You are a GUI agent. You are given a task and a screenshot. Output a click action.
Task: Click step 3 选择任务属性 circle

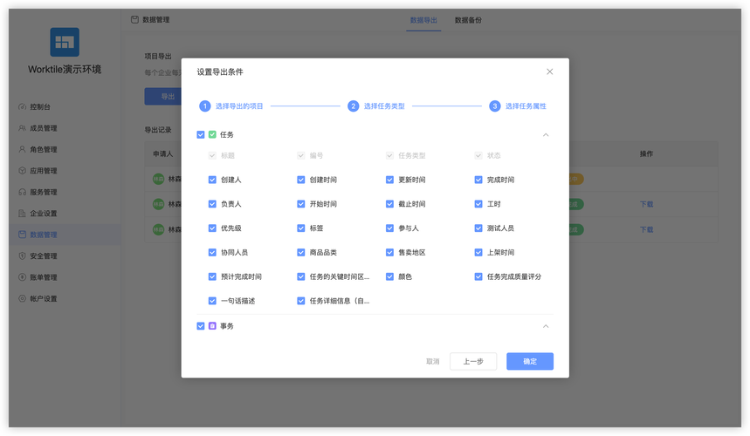click(x=494, y=106)
